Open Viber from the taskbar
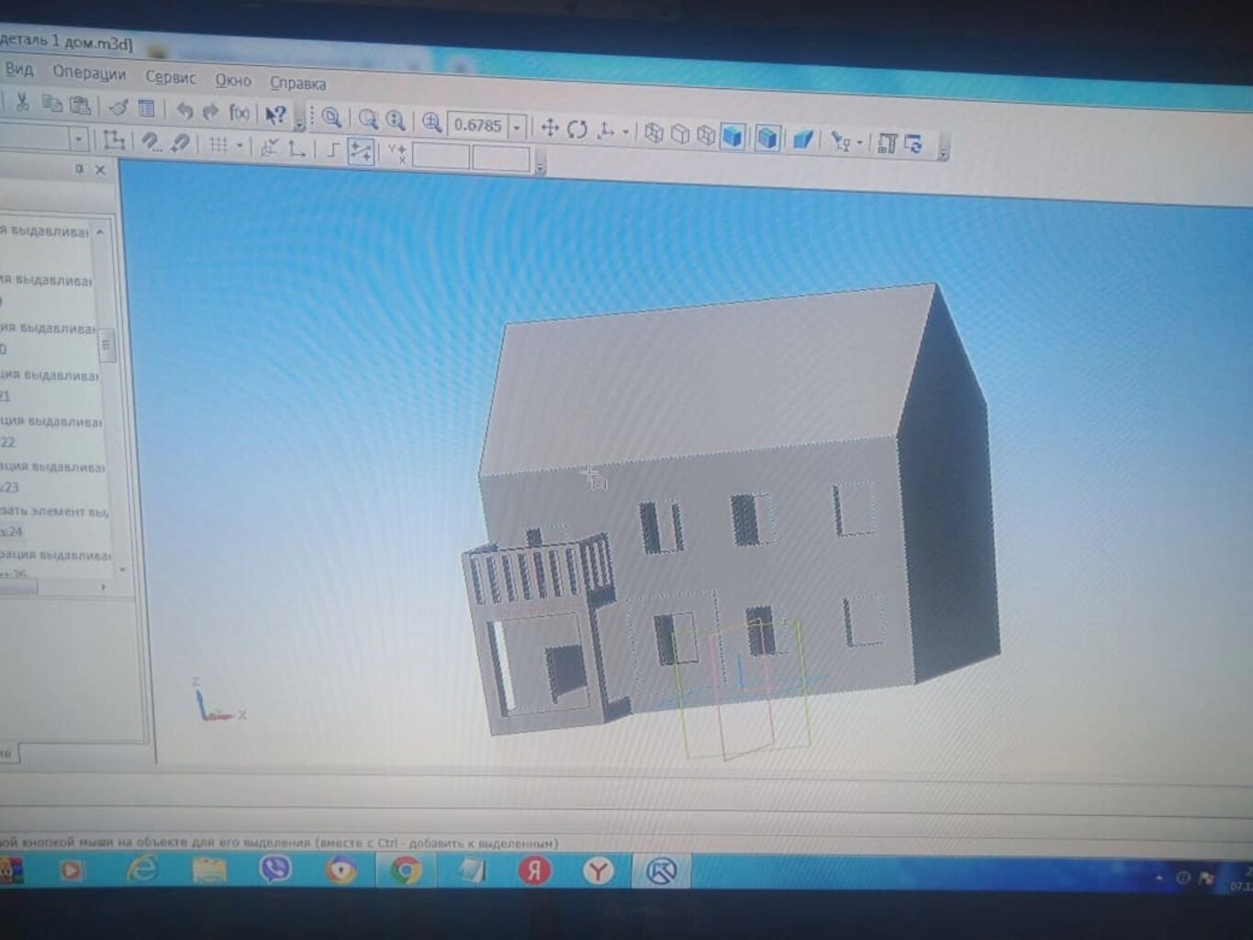The height and width of the screenshot is (940, 1253). (x=274, y=868)
